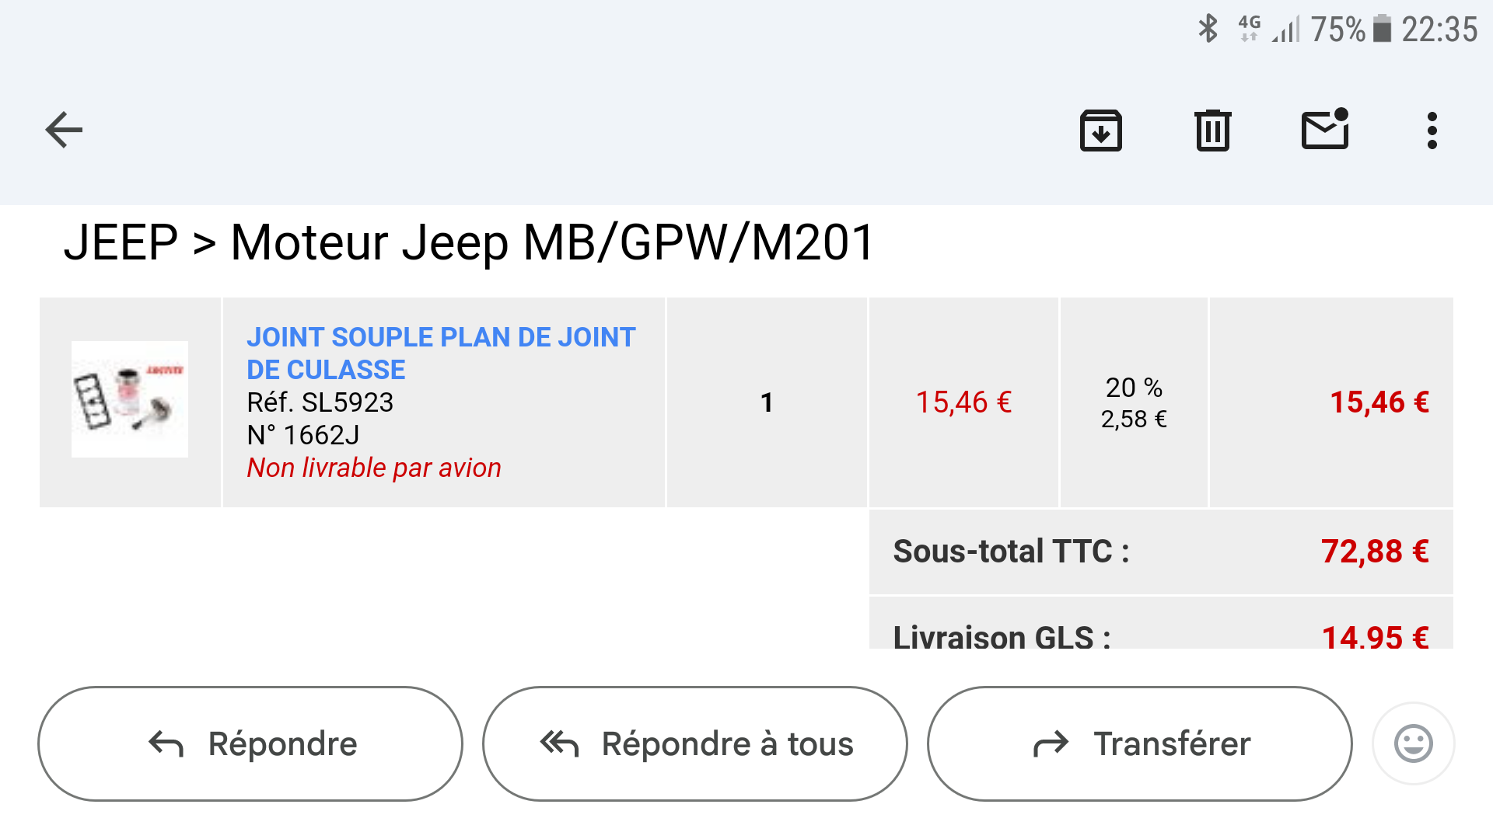The width and height of the screenshot is (1493, 839).
Task: Tap the 22:35 clock in status bar
Action: (x=1439, y=30)
